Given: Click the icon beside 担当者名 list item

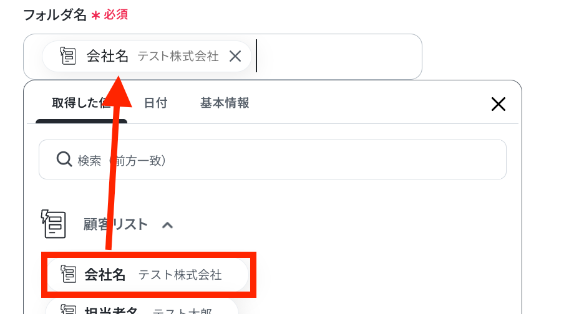Looking at the screenshot, I should pyautogui.click(x=68, y=309).
